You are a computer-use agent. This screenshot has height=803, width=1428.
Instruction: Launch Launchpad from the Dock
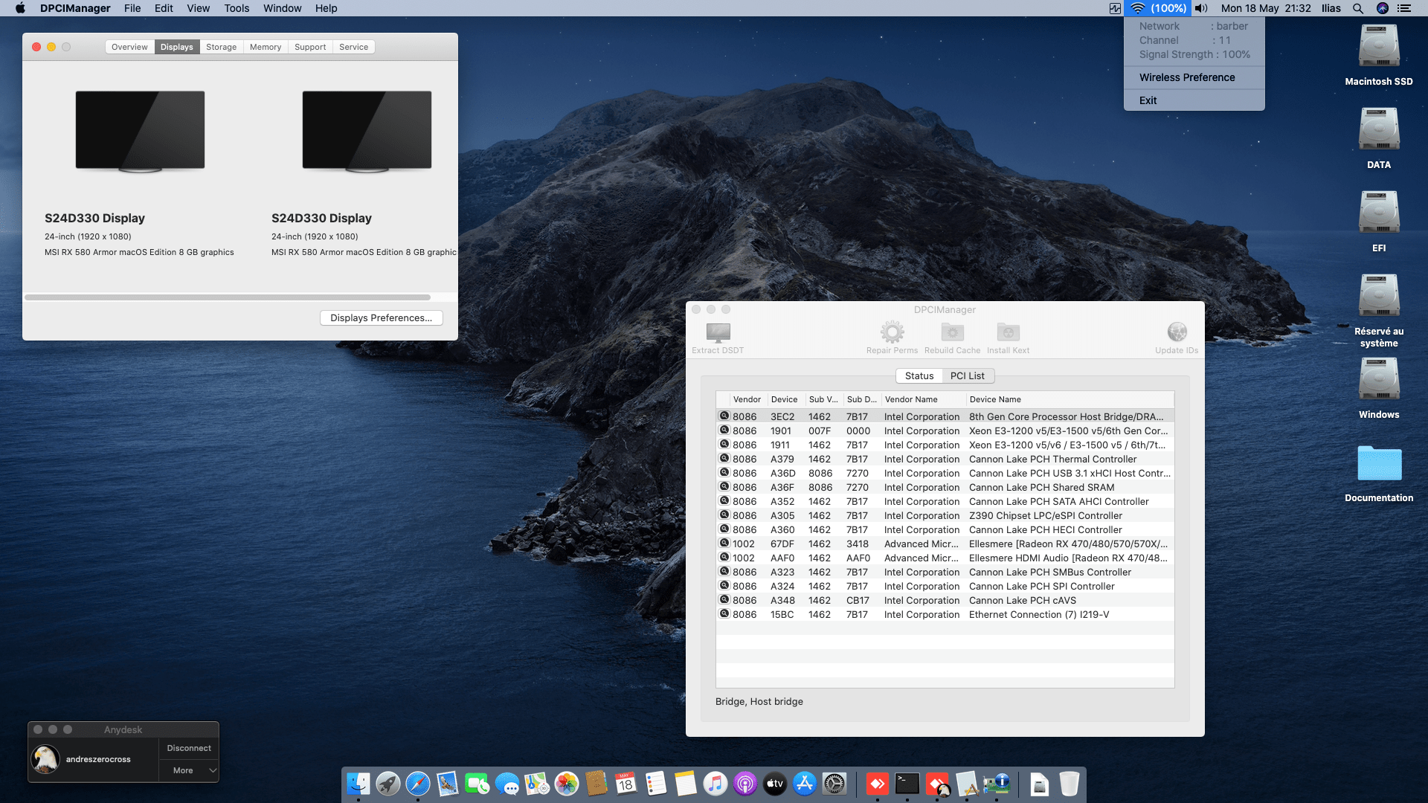click(388, 784)
